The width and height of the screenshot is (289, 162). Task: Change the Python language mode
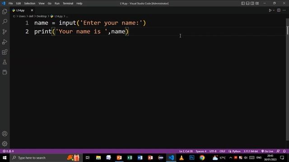click(236, 151)
